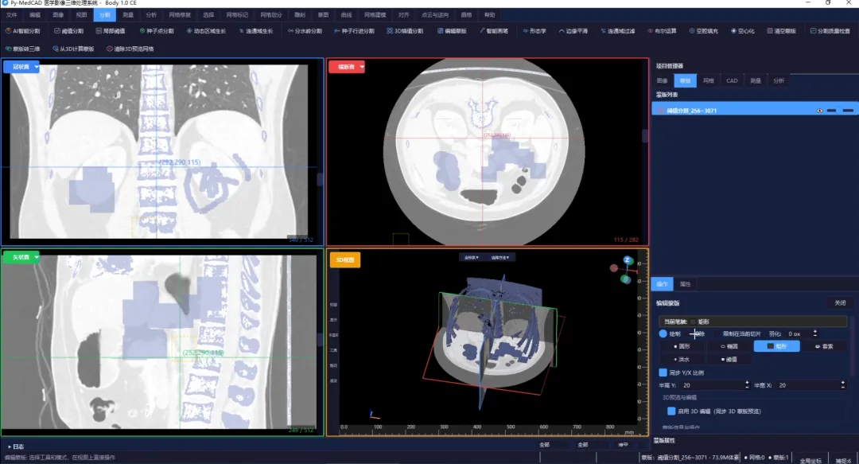Viewport: 859px width, 464px height.
Task: Select the 圆形 circle brush shape
Action: [682, 346]
